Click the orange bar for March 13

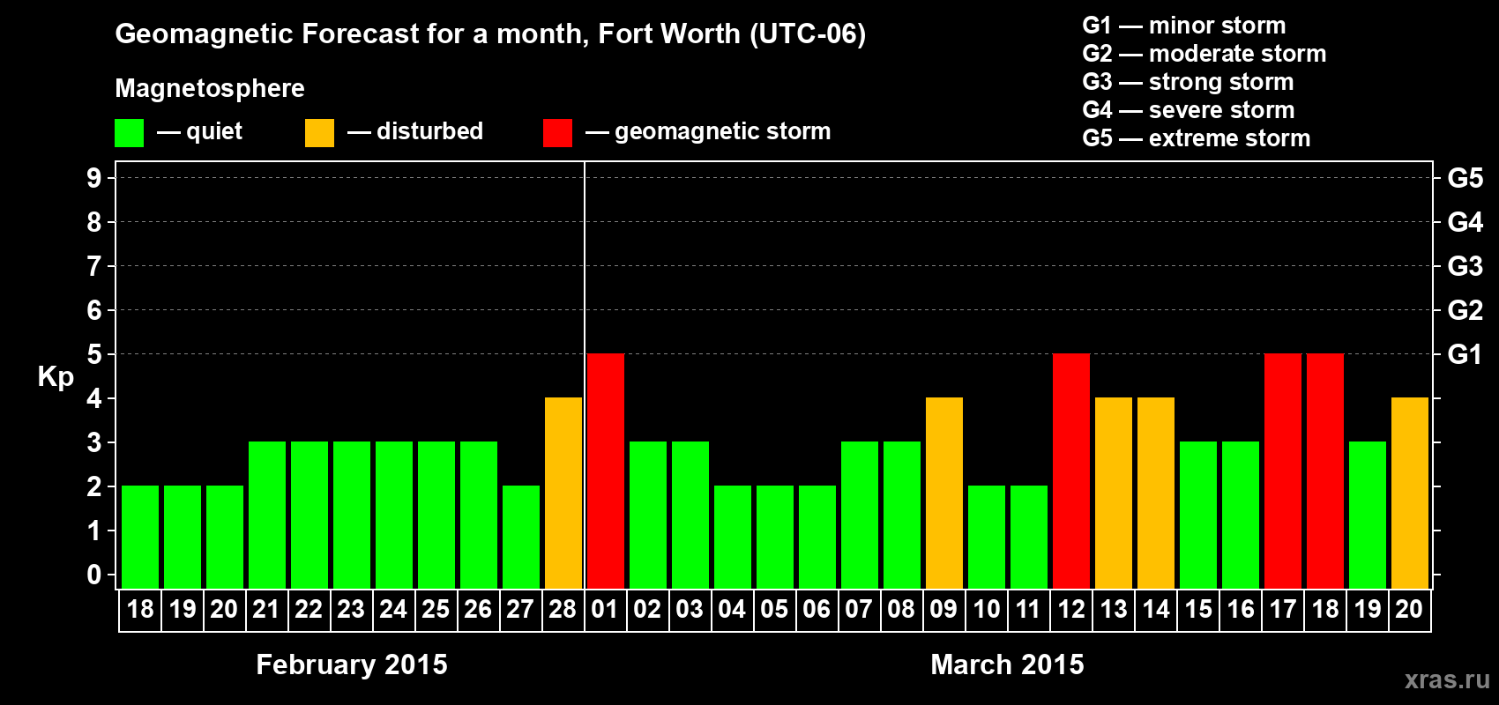tap(1114, 493)
